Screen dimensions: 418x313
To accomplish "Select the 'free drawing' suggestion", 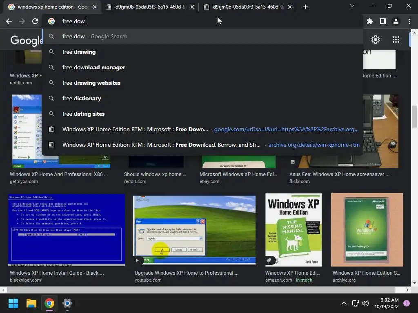I will (202, 52).
